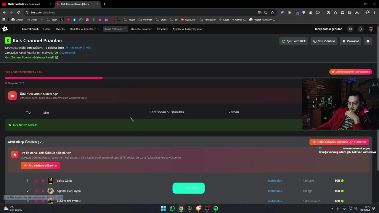The width and height of the screenshot is (379, 213).
Task: Reload the page
Action: coord(18,12)
